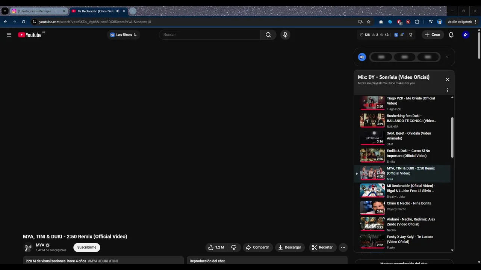Open mix playlist three-dot options
Image resolution: width=481 pixels, height=270 pixels.
pyautogui.click(x=448, y=90)
